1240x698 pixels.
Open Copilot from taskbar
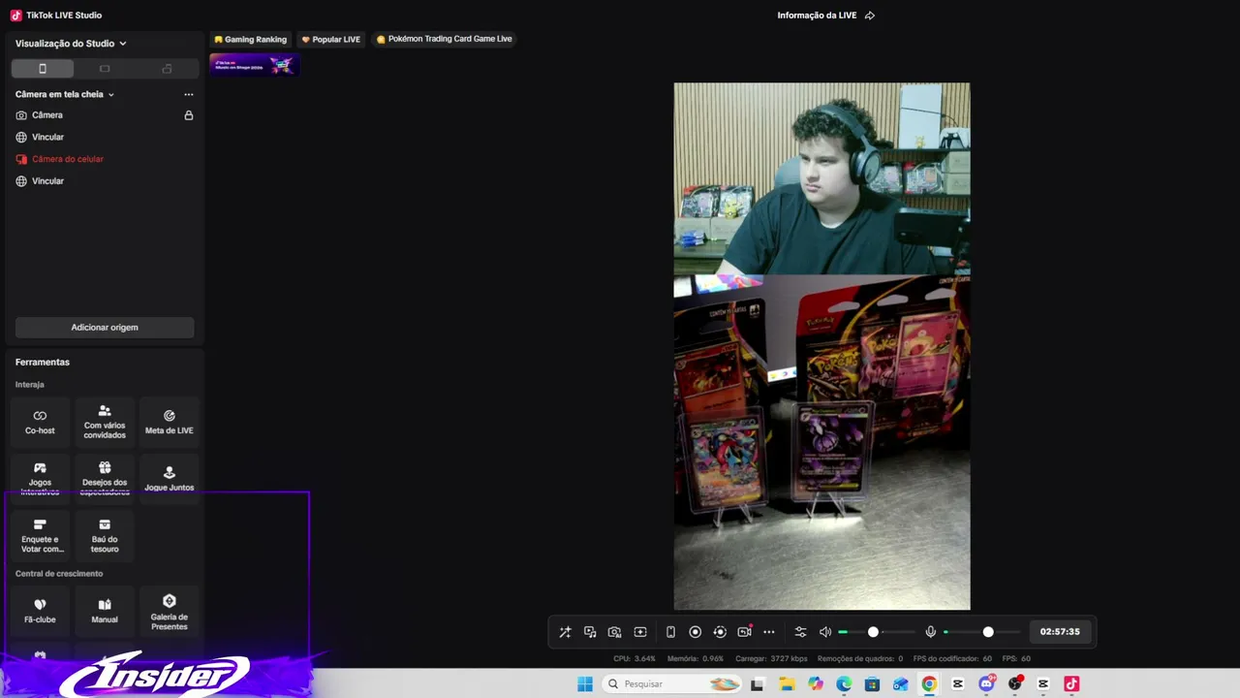pyautogui.click(x=815, y=684)
